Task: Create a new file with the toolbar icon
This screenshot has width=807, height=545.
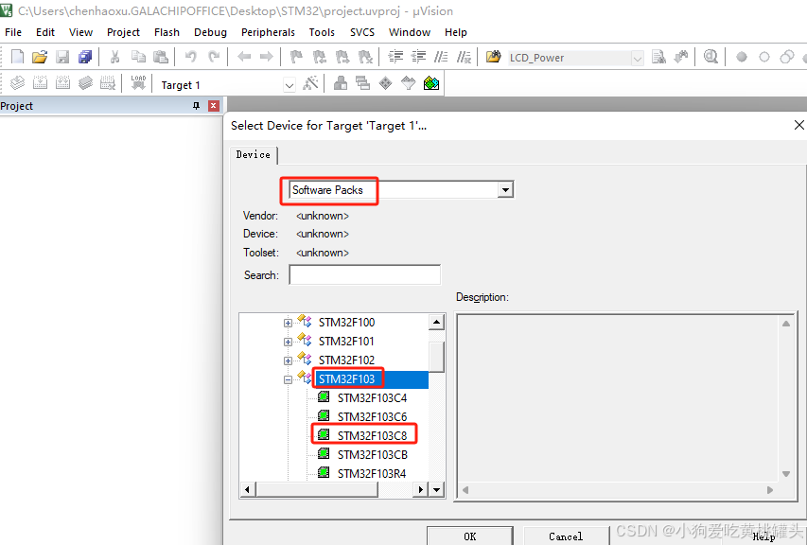Action: (17, 57)
